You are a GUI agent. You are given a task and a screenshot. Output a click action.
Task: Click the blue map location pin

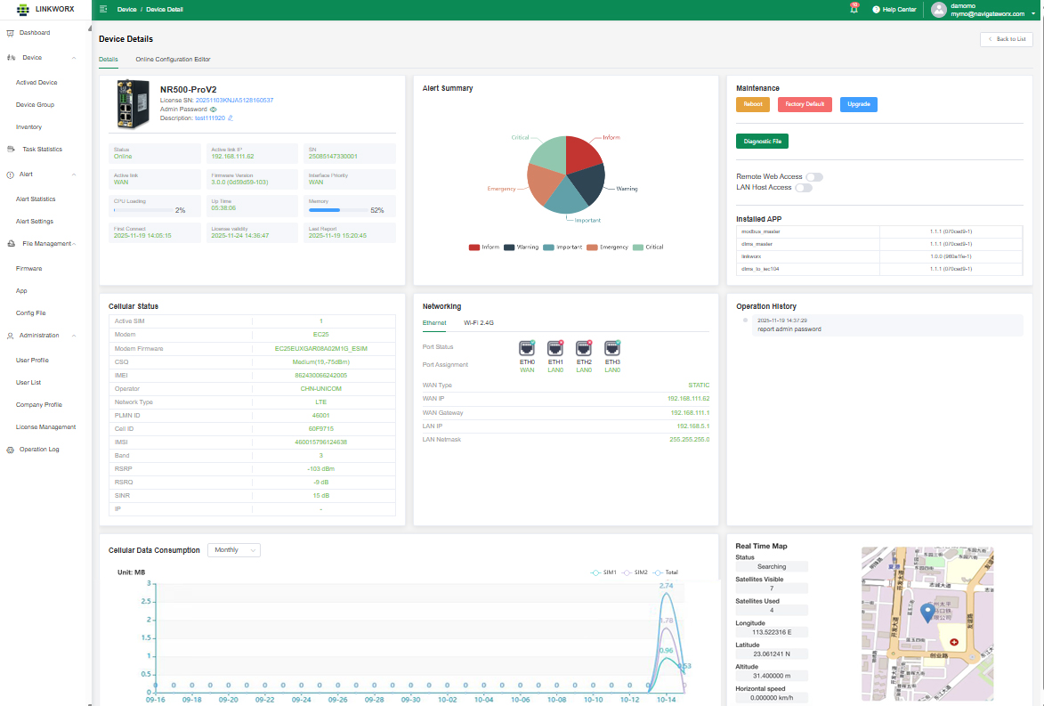927,613
